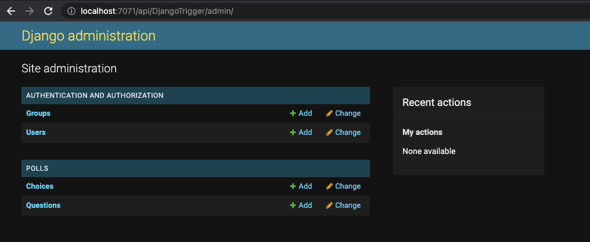The image size is (590, 242).
Task: Click the pencil icon in Choices row
Action: pyautogui.click(x=329, y=186)
